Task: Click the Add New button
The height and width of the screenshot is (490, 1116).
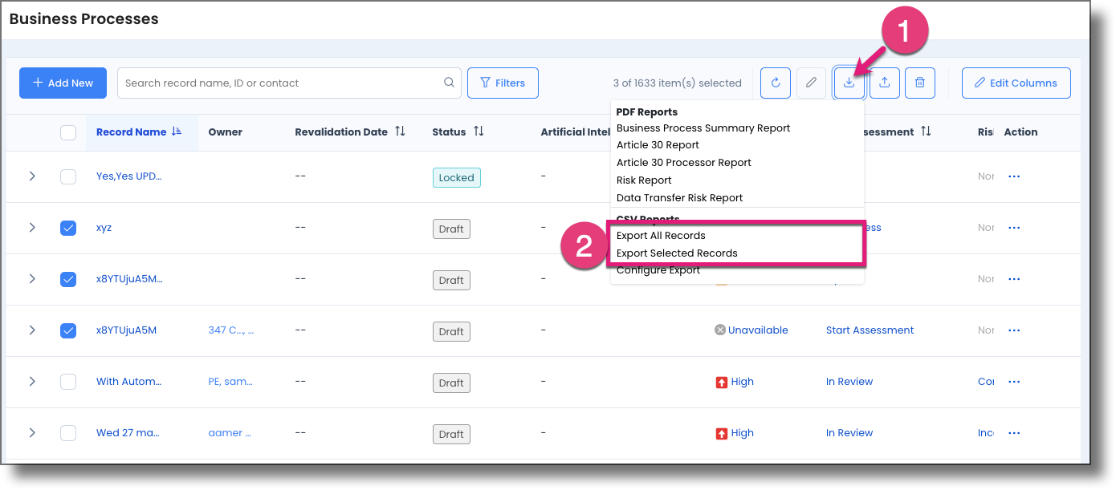Action: [x=63, y=83]
